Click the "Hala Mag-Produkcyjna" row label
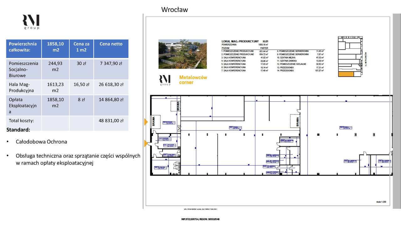 point(23,87)
